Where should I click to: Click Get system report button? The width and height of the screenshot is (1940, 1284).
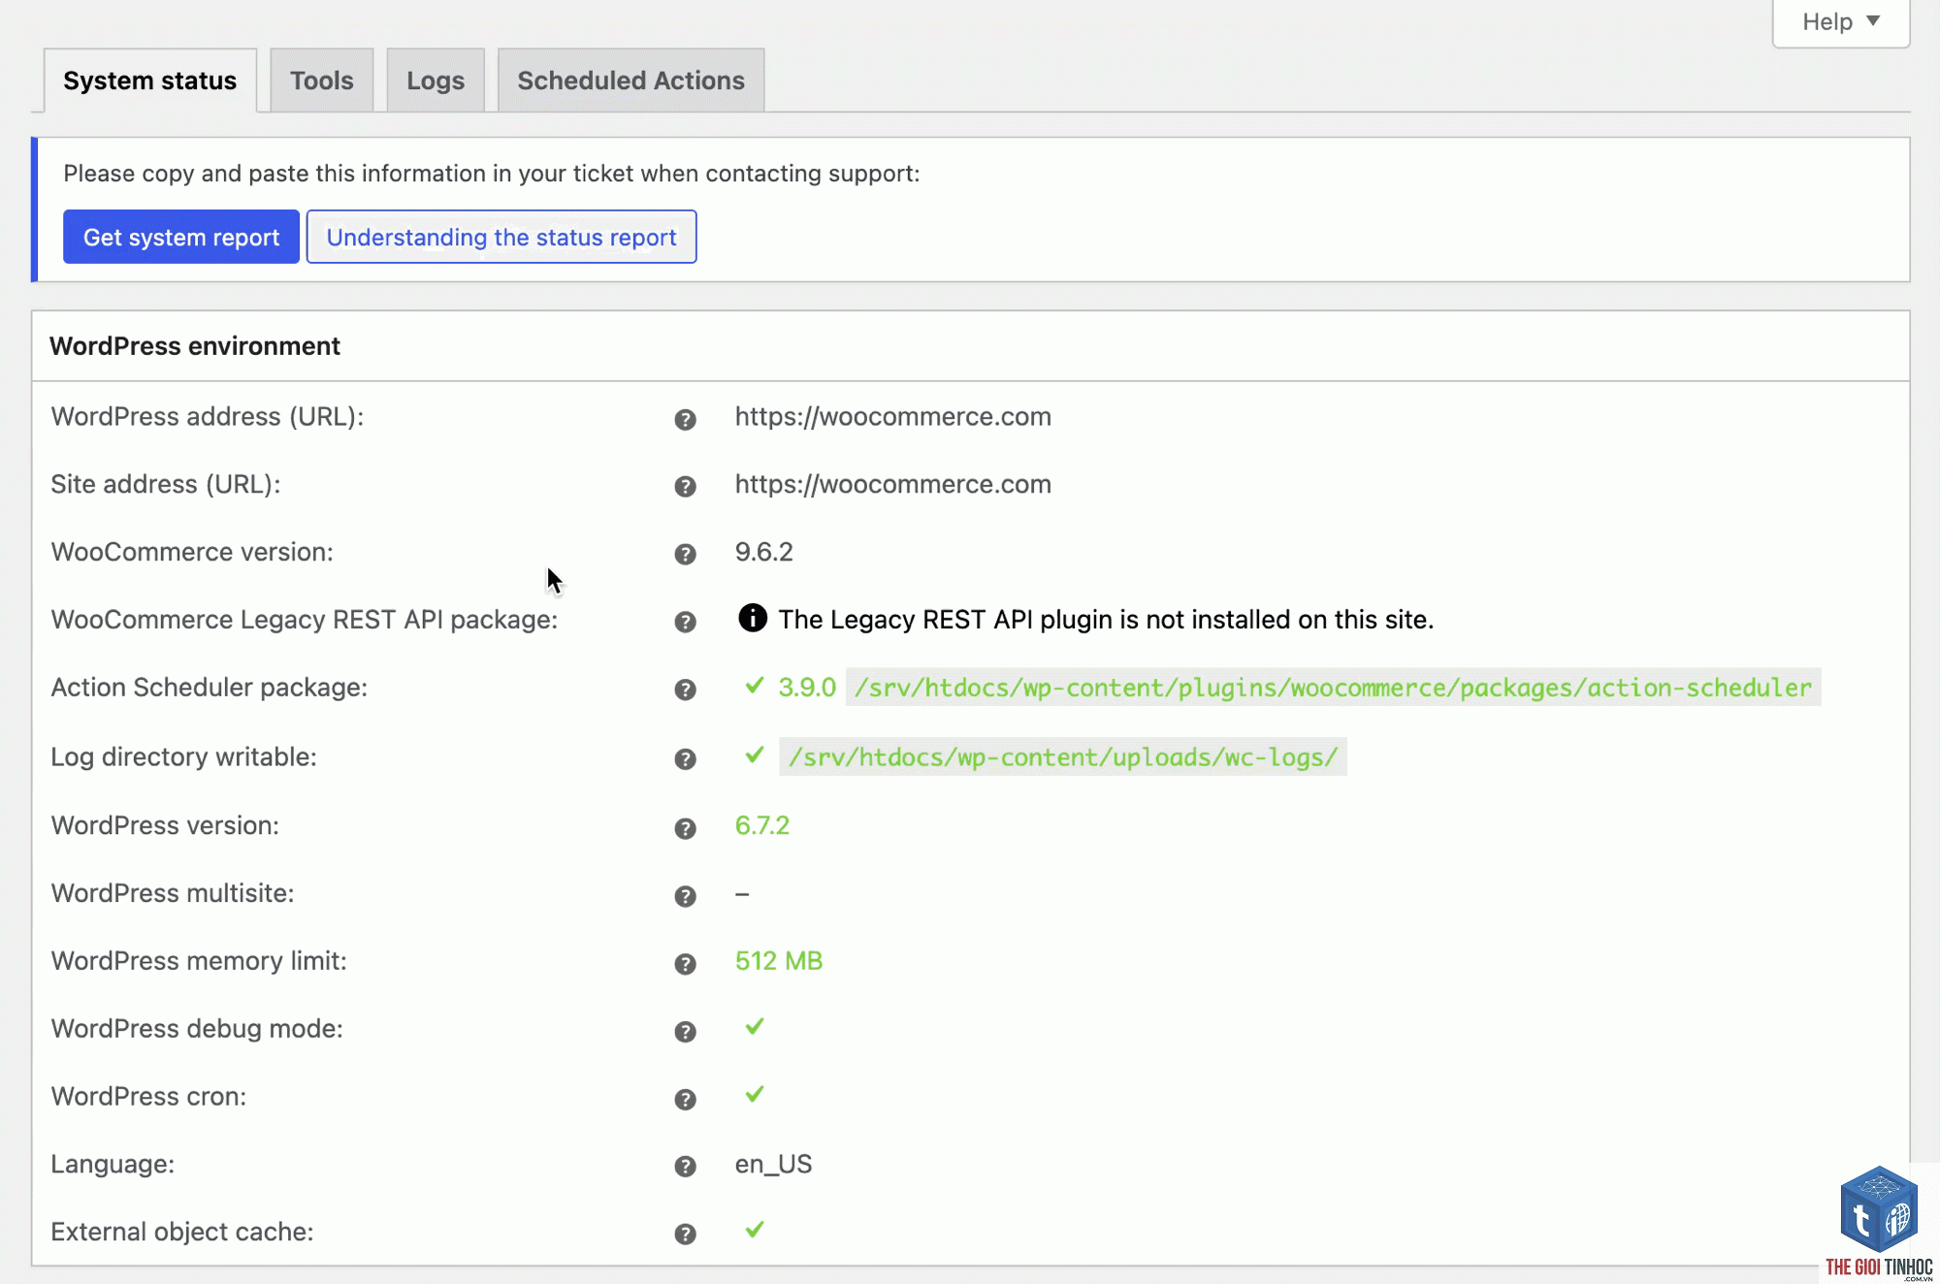coord(181,237)
